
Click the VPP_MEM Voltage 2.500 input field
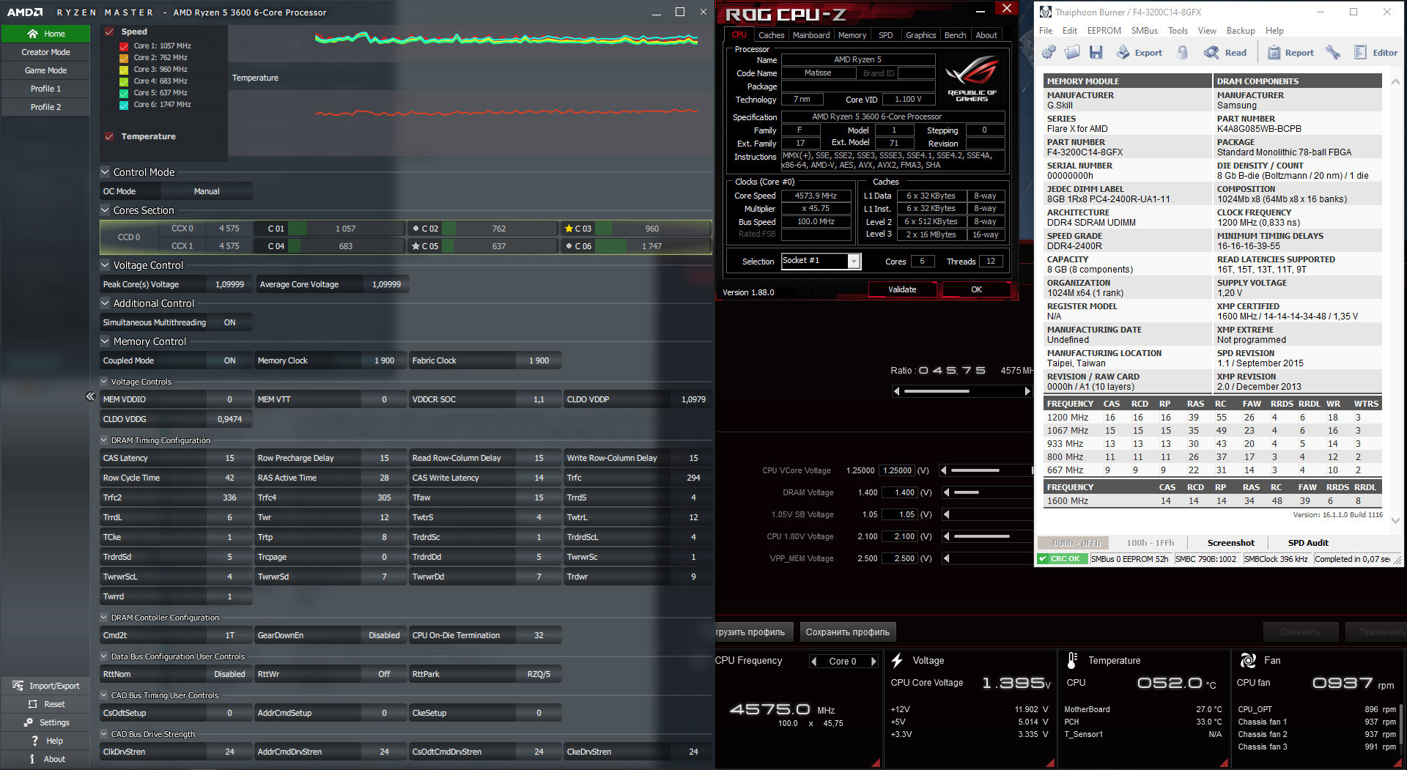click(x=899, y=558)
